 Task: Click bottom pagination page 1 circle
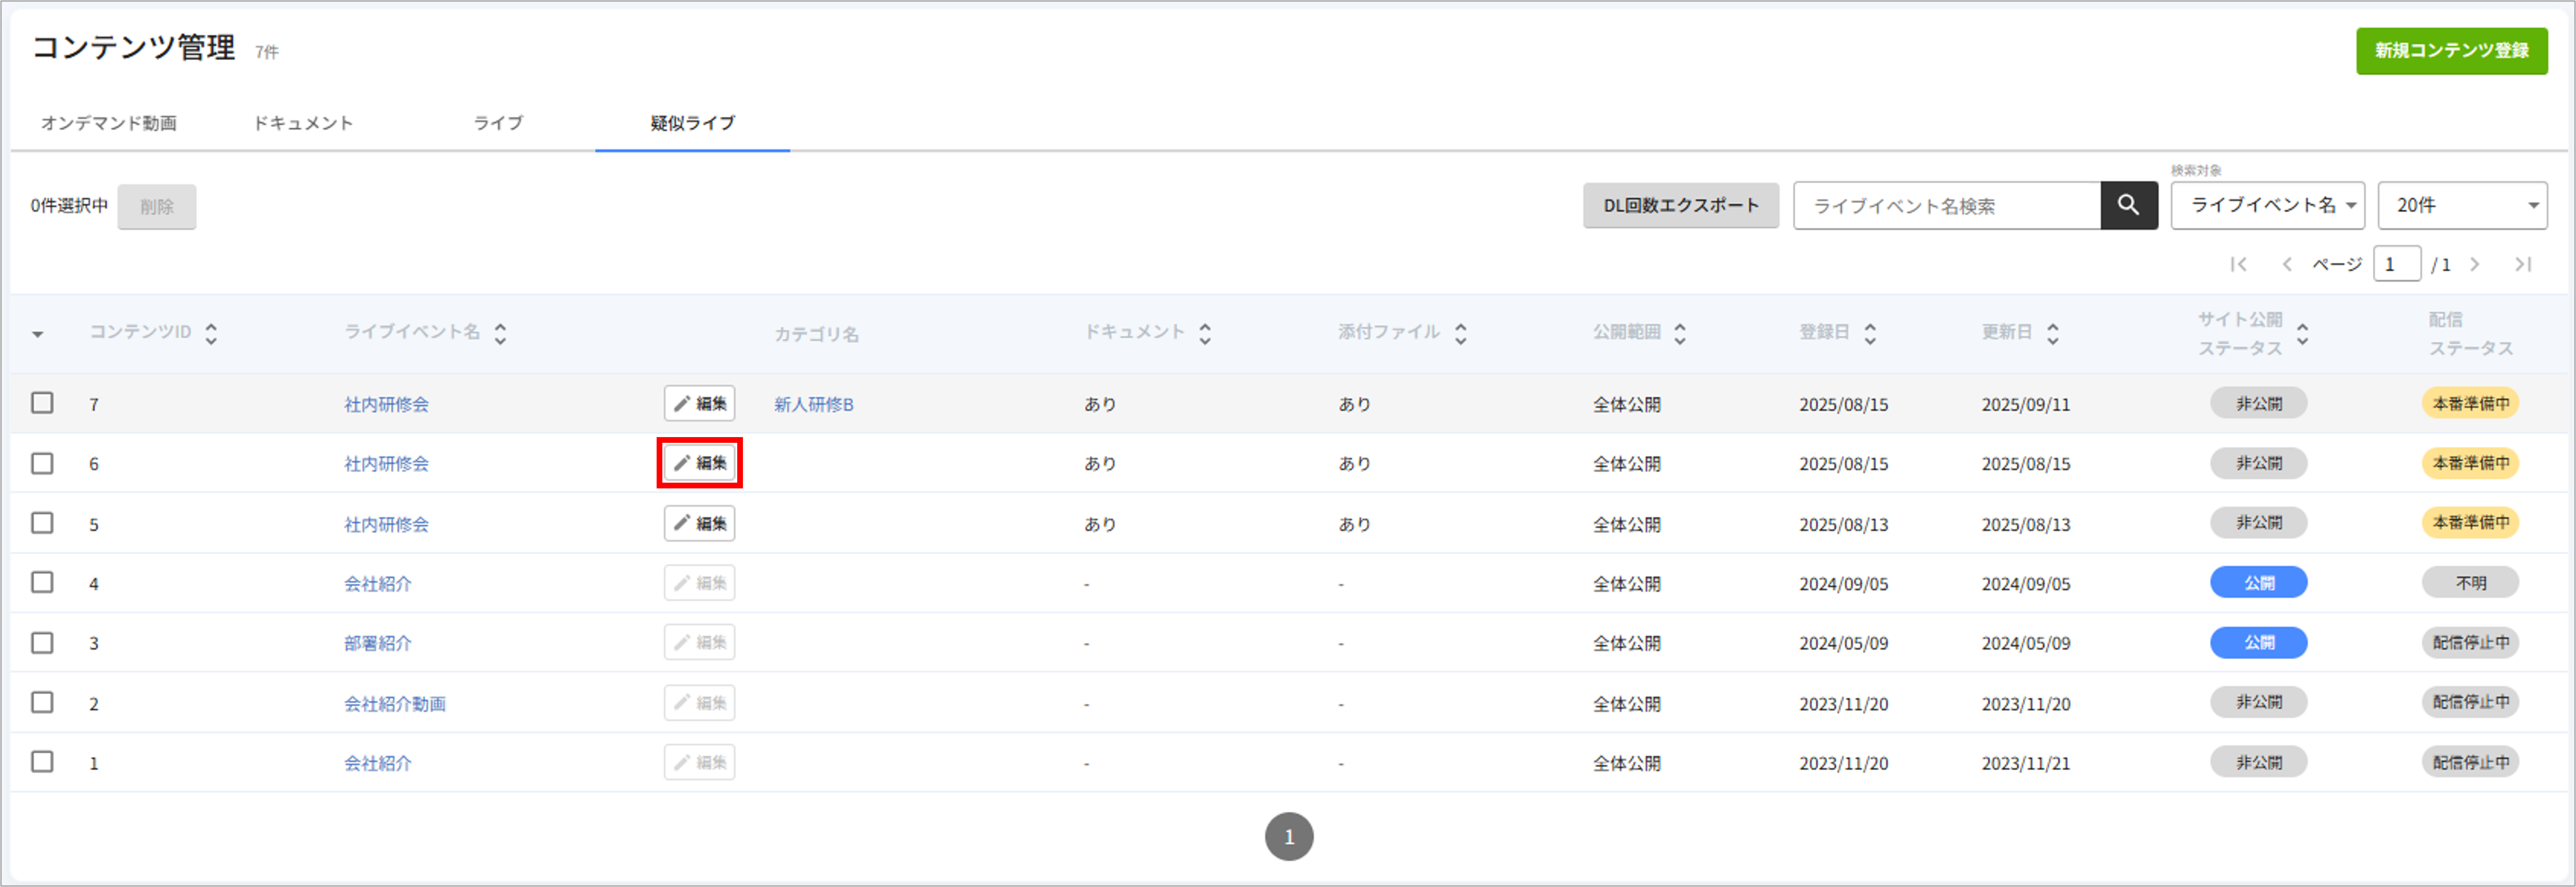(x=1289, y=836)
